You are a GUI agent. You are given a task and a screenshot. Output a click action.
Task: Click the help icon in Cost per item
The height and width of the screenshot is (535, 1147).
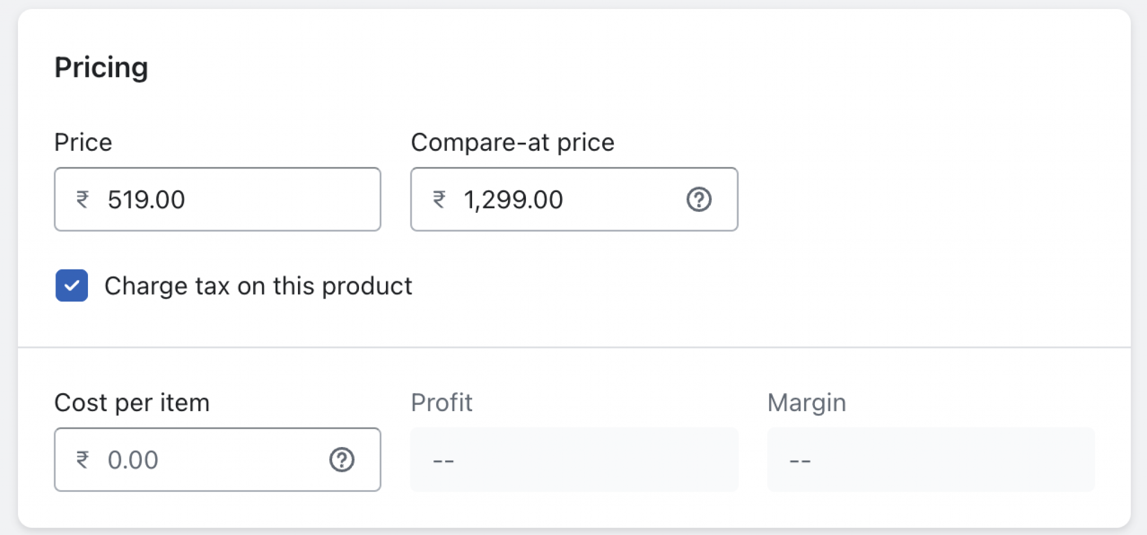[342, 460]
